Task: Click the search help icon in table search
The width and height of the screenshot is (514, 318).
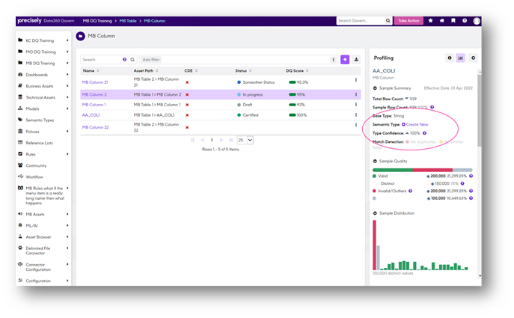Action: pos(124,59)
